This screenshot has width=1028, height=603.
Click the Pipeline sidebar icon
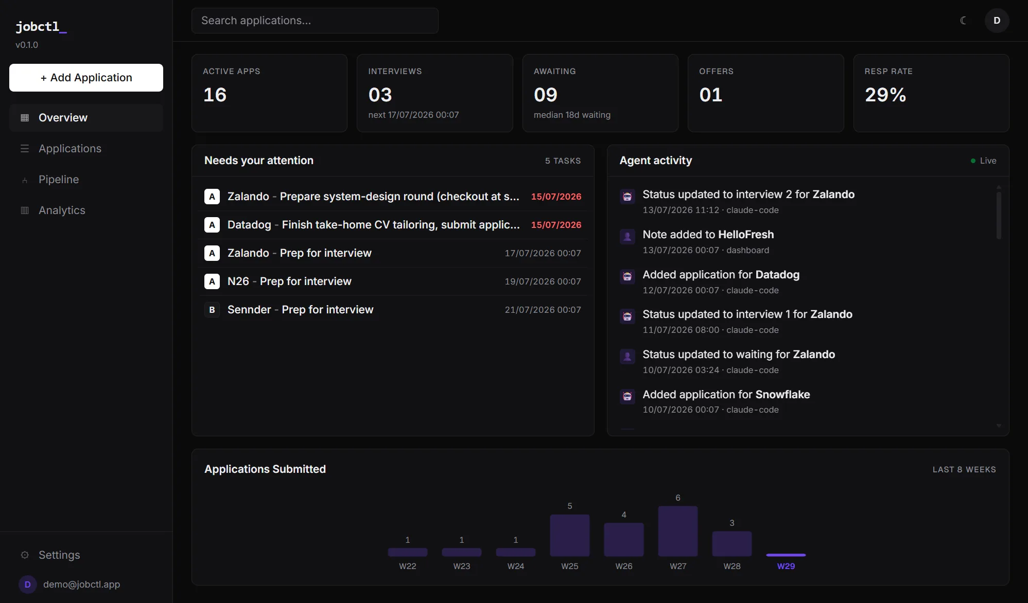pyautogui.click(x=25, y=180)
